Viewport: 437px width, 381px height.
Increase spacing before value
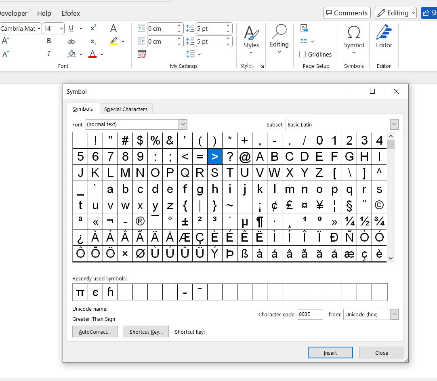(x=228, y=25)
